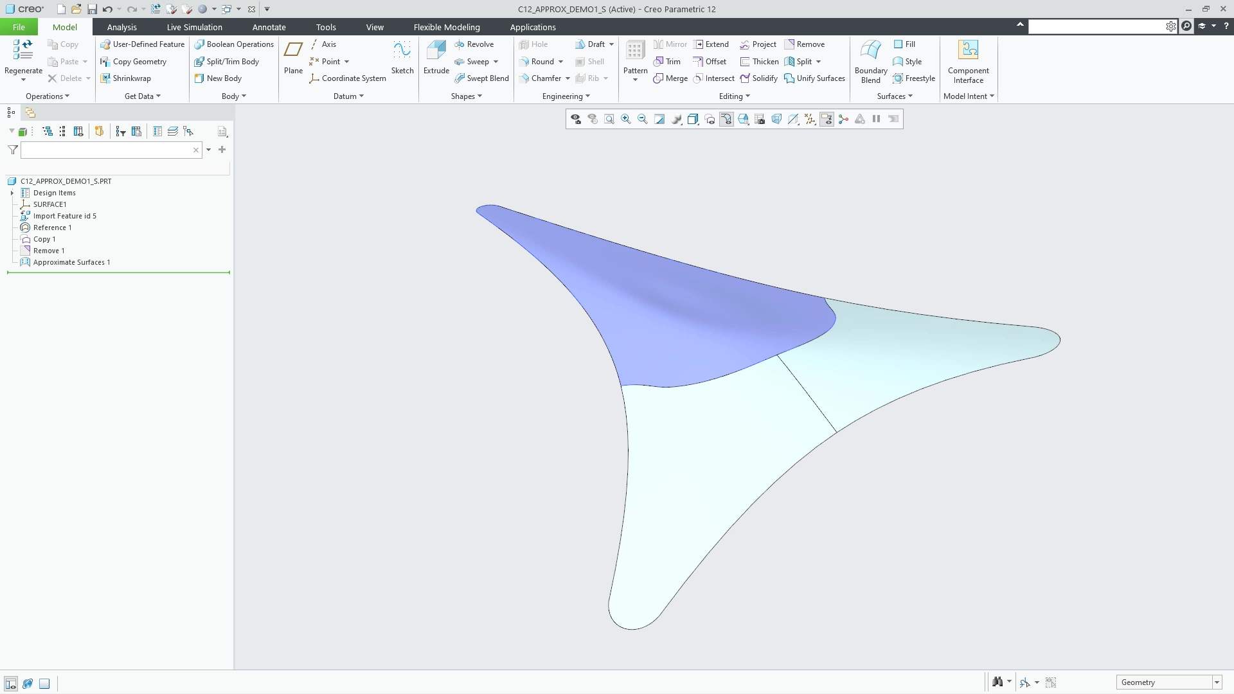Toggle datum display filters icon
The image size is (1234, 694).
(809, 119)
